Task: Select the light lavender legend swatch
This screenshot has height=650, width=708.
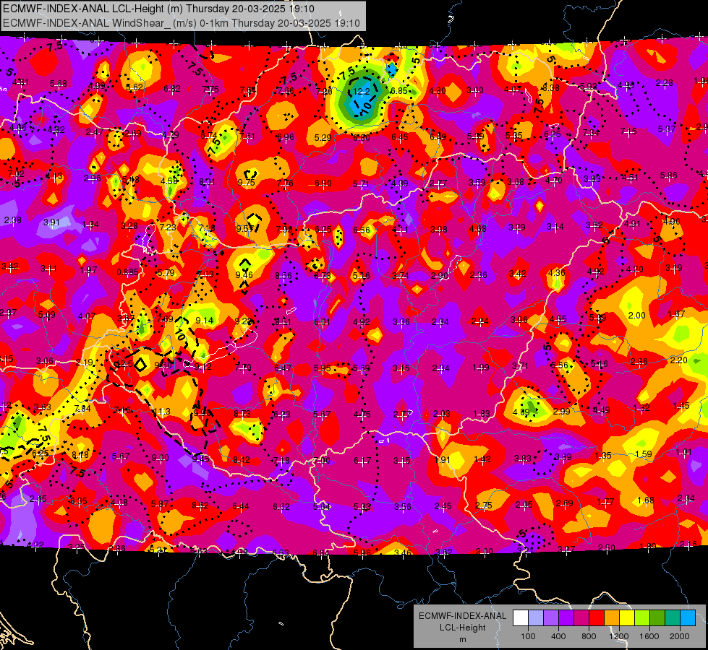Action: pos(536,618)
